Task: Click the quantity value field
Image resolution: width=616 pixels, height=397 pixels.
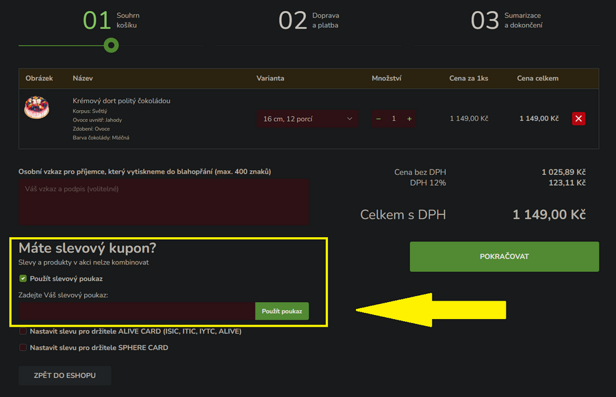Action: click(394, 119)
